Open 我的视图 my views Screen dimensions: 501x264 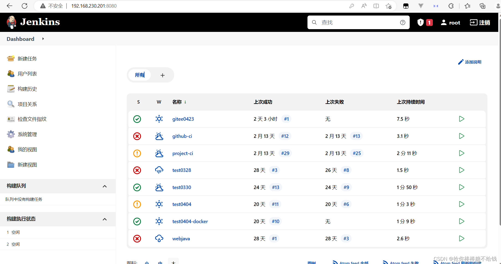[27, 149]
